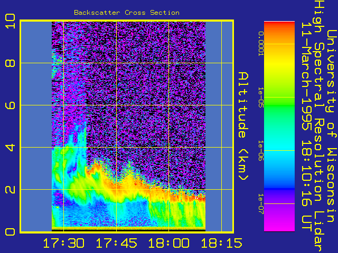This screenshot has width=338, height=253.
Task: Click the altitude tick label 10
Action: [x=10, y=21]
